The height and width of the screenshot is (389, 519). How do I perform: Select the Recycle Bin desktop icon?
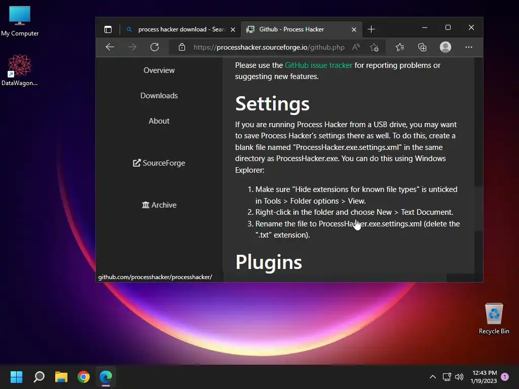coord(494,319)
